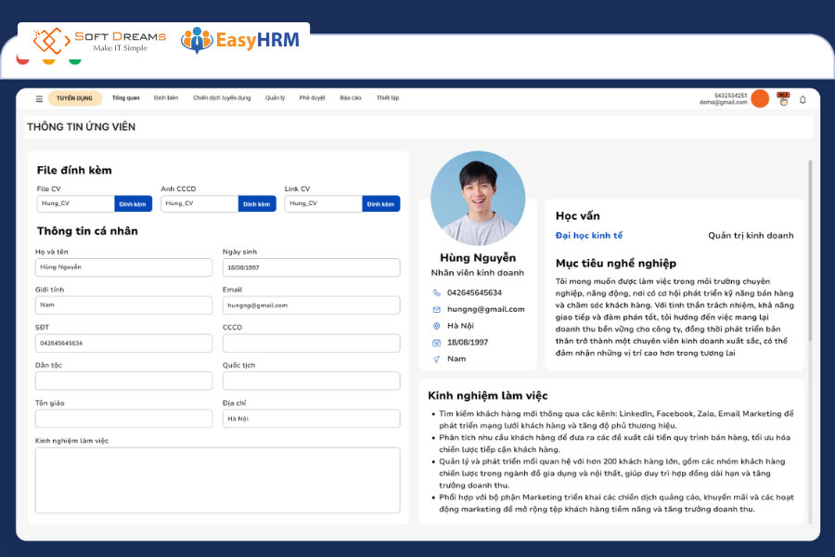
Task: Switch to the Tổng quan tab
Action: click(126, 97)
